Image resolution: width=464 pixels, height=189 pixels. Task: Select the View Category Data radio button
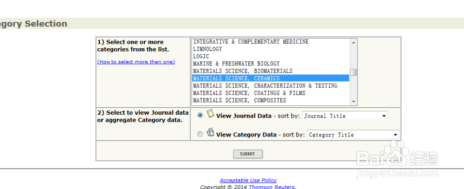click(x=200, y=134)
